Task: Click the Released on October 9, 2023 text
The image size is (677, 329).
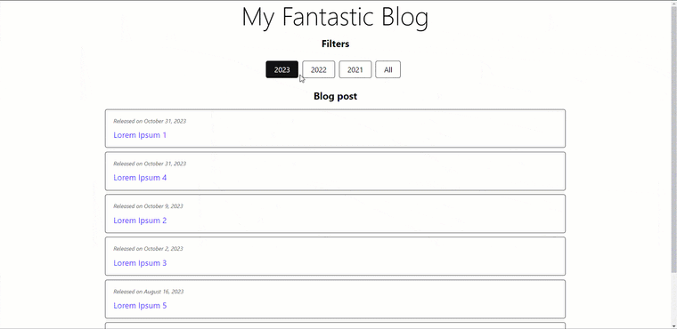Action: (148, 206)
